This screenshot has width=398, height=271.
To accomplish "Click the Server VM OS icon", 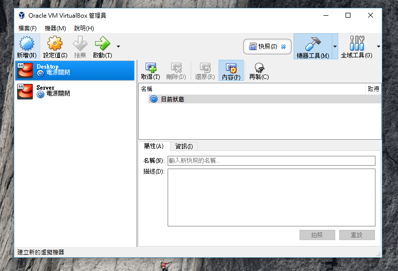I will tap(25, 91).
